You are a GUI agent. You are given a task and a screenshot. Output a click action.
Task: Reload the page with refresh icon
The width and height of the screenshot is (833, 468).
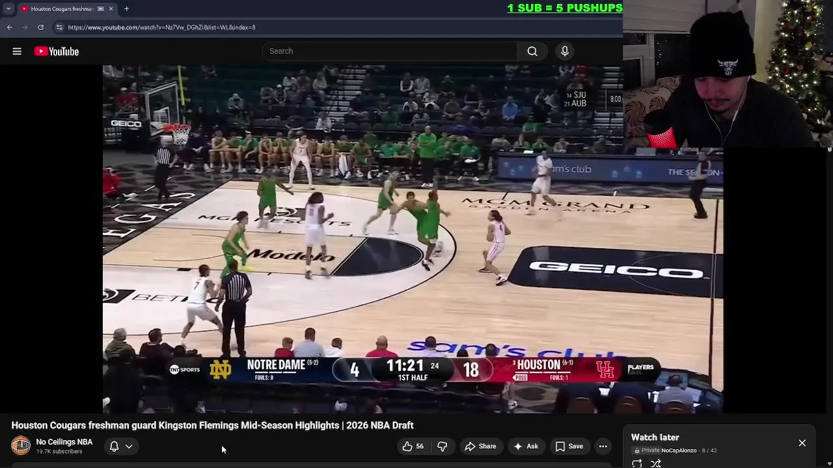40,27
